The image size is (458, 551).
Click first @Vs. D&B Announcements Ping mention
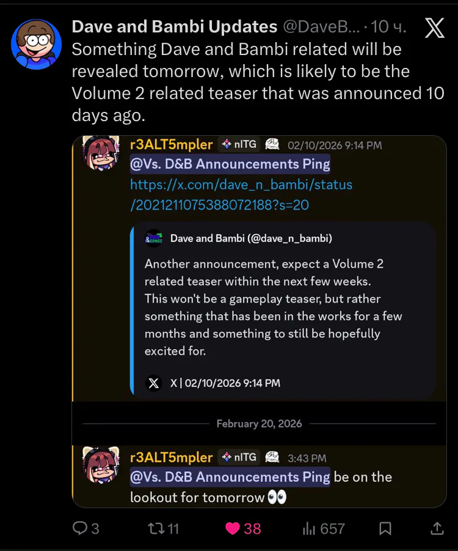click(230, 164)
